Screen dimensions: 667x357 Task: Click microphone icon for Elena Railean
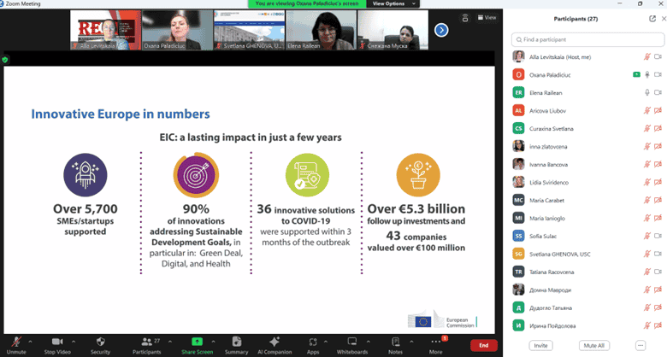(x=647, y=92)
